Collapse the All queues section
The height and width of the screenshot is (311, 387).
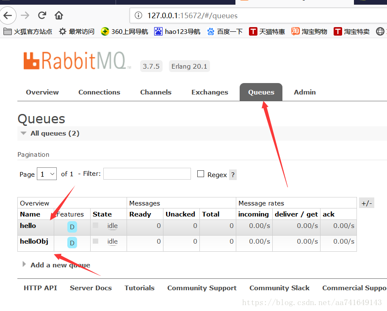pyautogui.click(x=24, y=133)
